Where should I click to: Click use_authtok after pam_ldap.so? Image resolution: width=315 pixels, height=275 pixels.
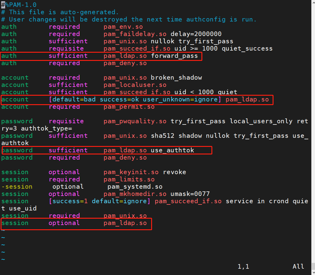(172, 150)
